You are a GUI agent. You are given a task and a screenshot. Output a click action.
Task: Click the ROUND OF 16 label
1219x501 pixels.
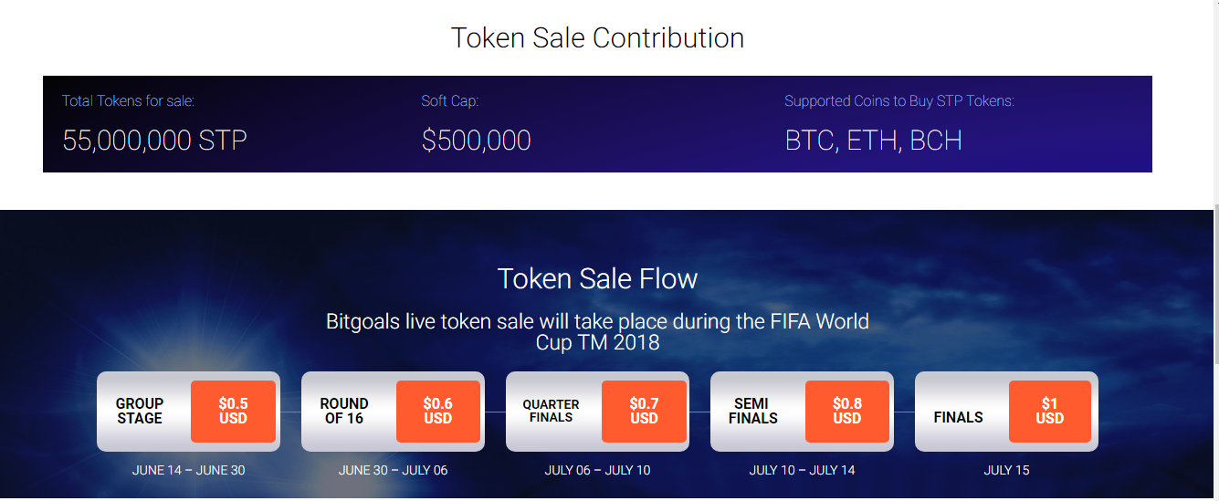tap(344, 412)
